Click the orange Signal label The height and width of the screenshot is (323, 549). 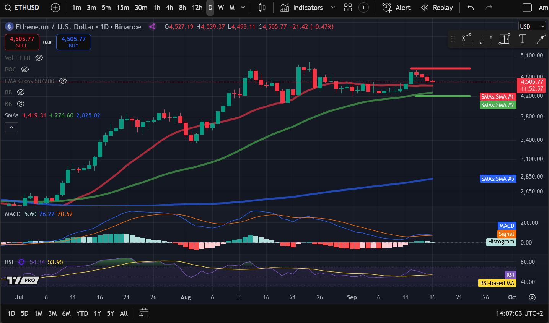point(507,234)
